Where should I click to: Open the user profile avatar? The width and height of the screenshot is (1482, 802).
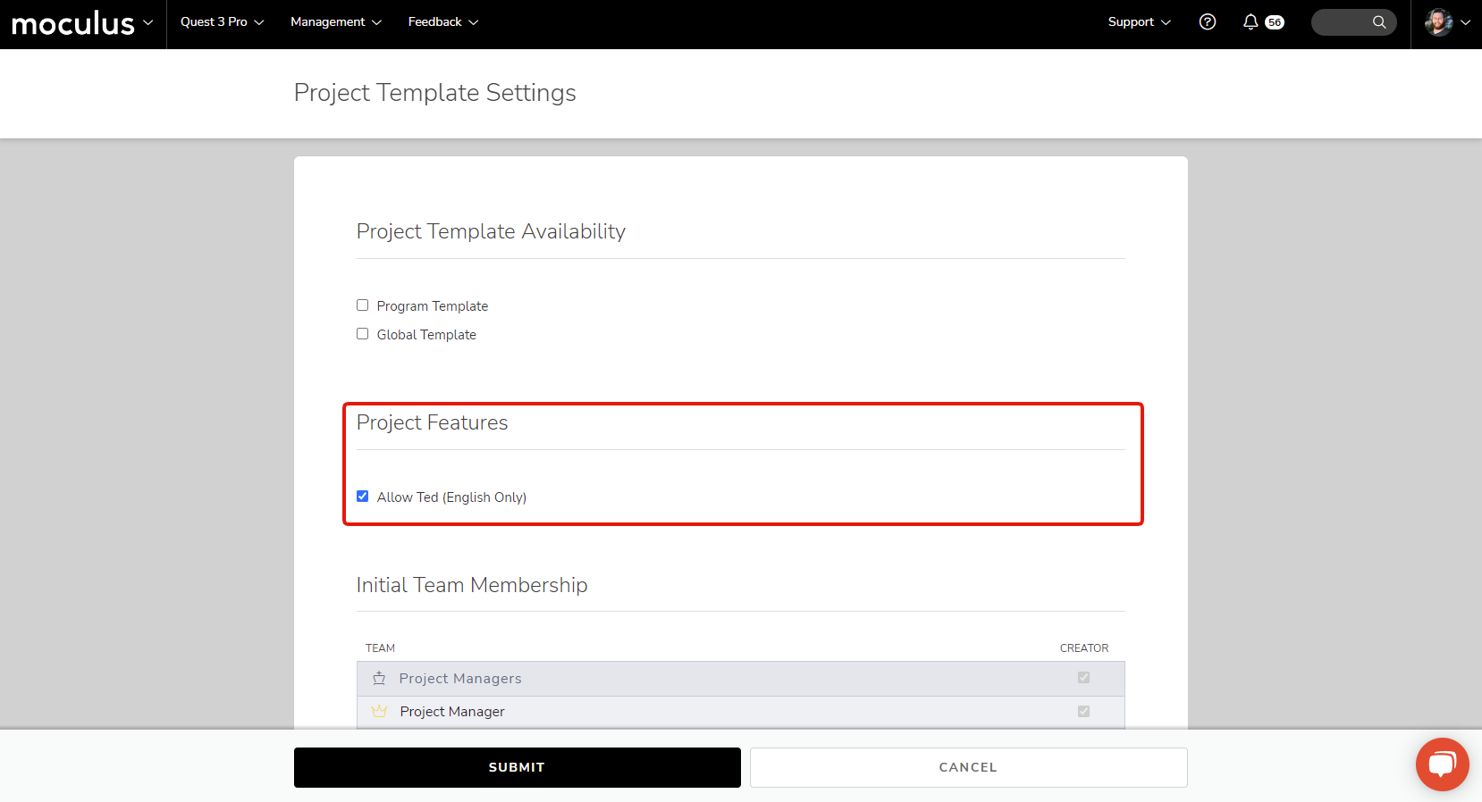(x=1438, y=22)
